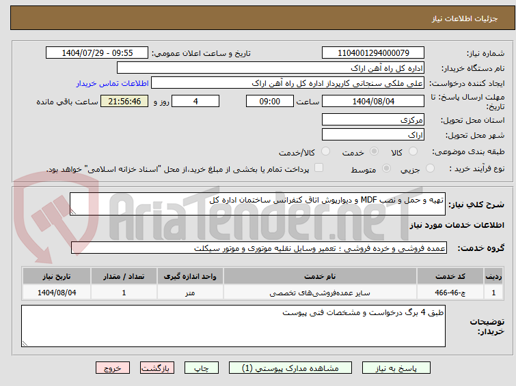
Task: Select the کالا radio button
Action: [x=413, y=151]
